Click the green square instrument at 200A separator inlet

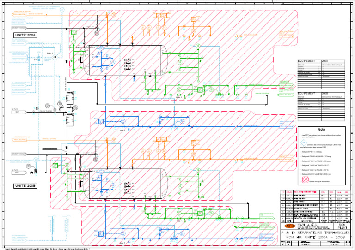[x=74, y=32]
